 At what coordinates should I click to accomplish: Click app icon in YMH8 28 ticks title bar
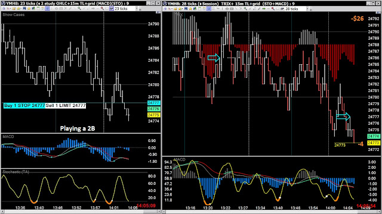[x=165, y=3]
